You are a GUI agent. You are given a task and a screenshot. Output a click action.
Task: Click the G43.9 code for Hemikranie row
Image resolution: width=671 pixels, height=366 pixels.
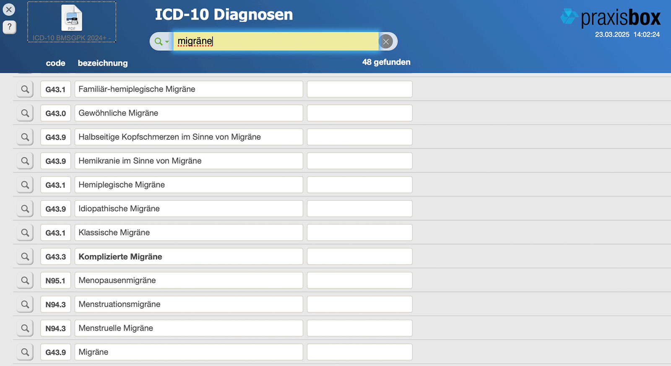coord(56,161)
